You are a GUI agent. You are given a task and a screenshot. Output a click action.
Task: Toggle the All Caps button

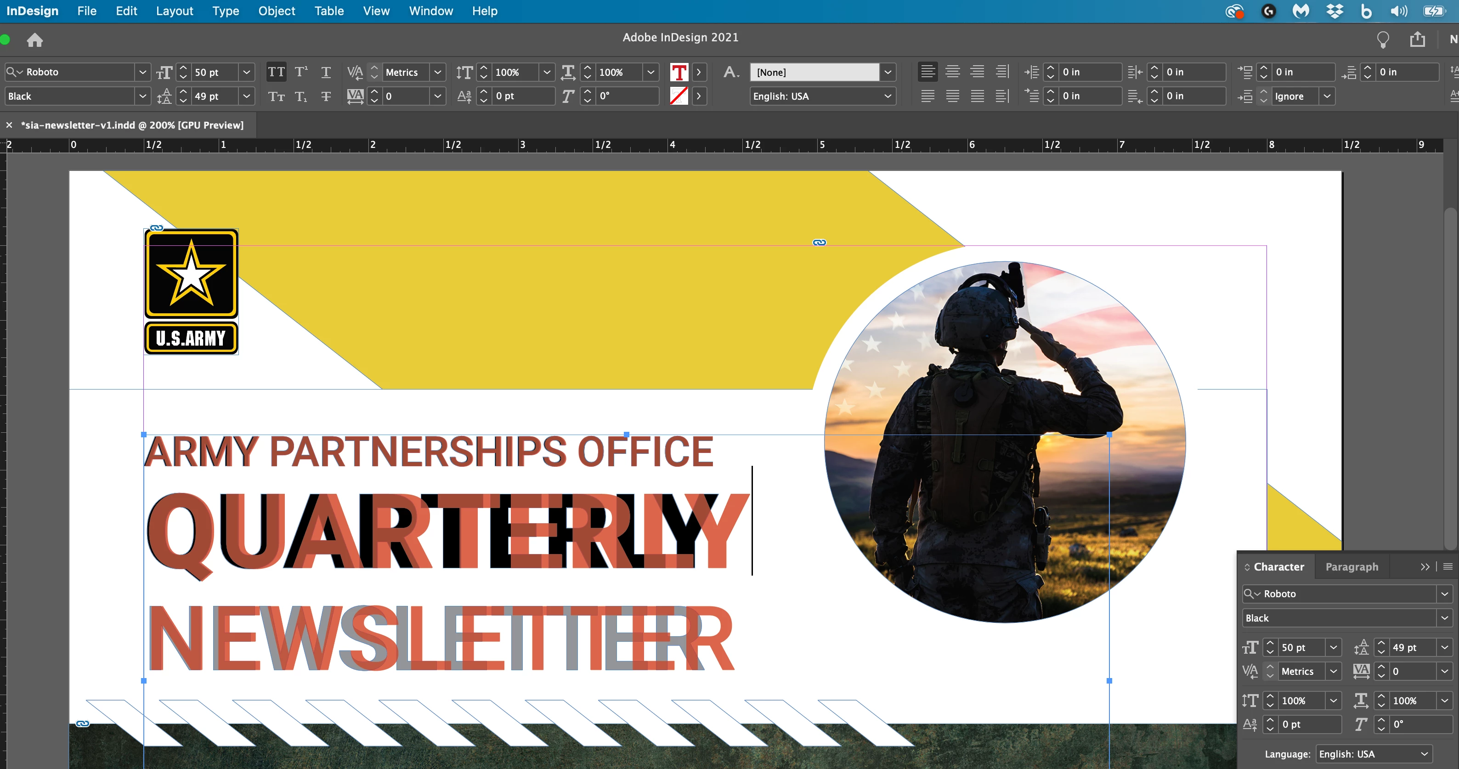pos(277,72)
